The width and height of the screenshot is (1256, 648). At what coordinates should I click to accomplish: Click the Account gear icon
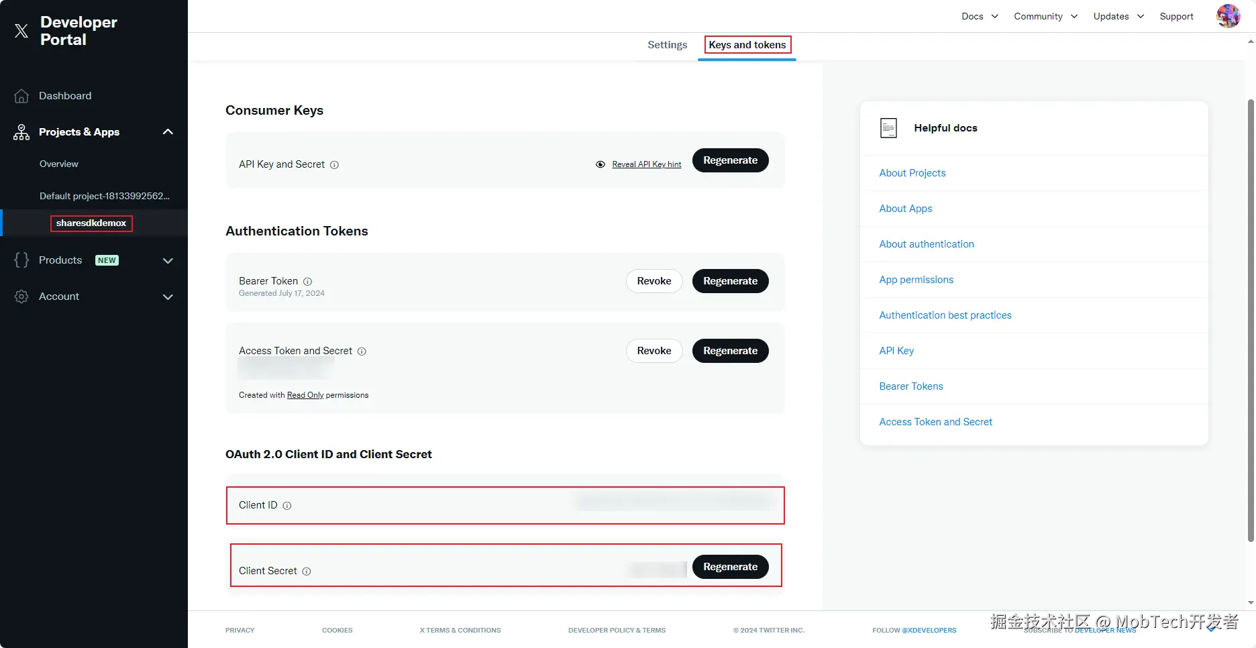(x=21, y=296)
